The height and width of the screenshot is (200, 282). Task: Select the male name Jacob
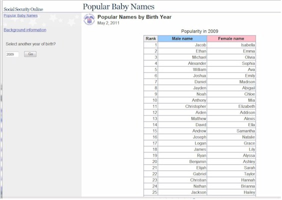(x=201, y=45)
